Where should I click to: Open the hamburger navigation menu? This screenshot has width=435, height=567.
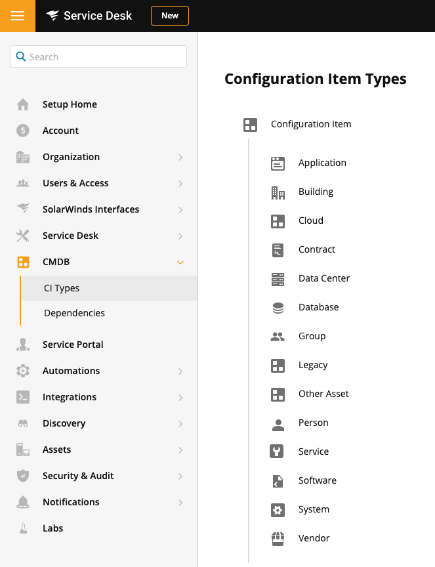(x=18, y=16)
